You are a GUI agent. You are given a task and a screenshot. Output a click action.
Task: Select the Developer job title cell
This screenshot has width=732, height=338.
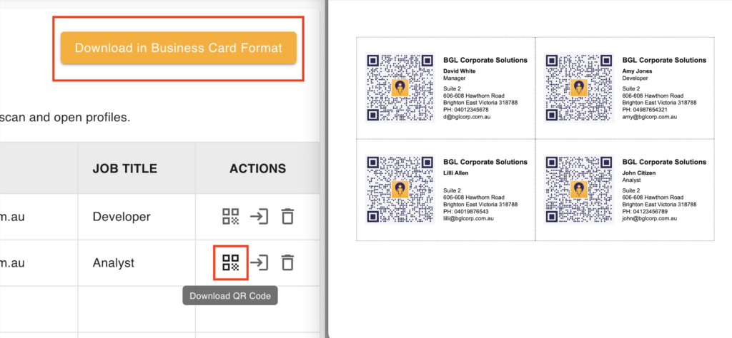(122, 217)
